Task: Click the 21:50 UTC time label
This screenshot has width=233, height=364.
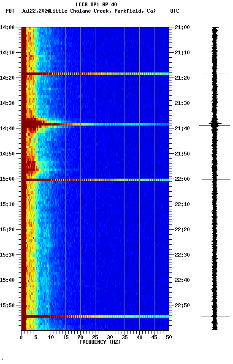Action: coord(182,154)
